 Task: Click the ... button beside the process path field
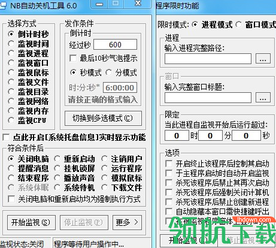[263, 59]
